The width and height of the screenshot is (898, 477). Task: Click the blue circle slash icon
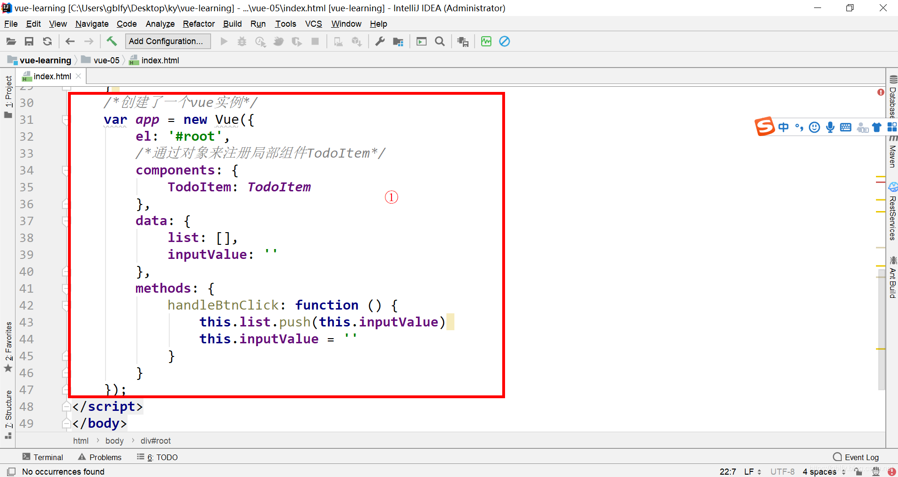click(x=505, y=42)
